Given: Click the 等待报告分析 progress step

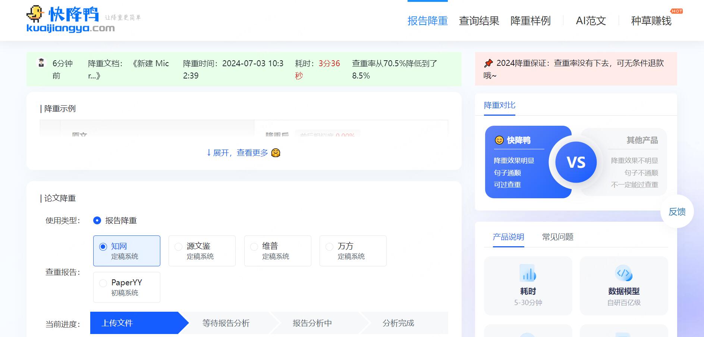Looking at the screenshot, I should (226, 323).
